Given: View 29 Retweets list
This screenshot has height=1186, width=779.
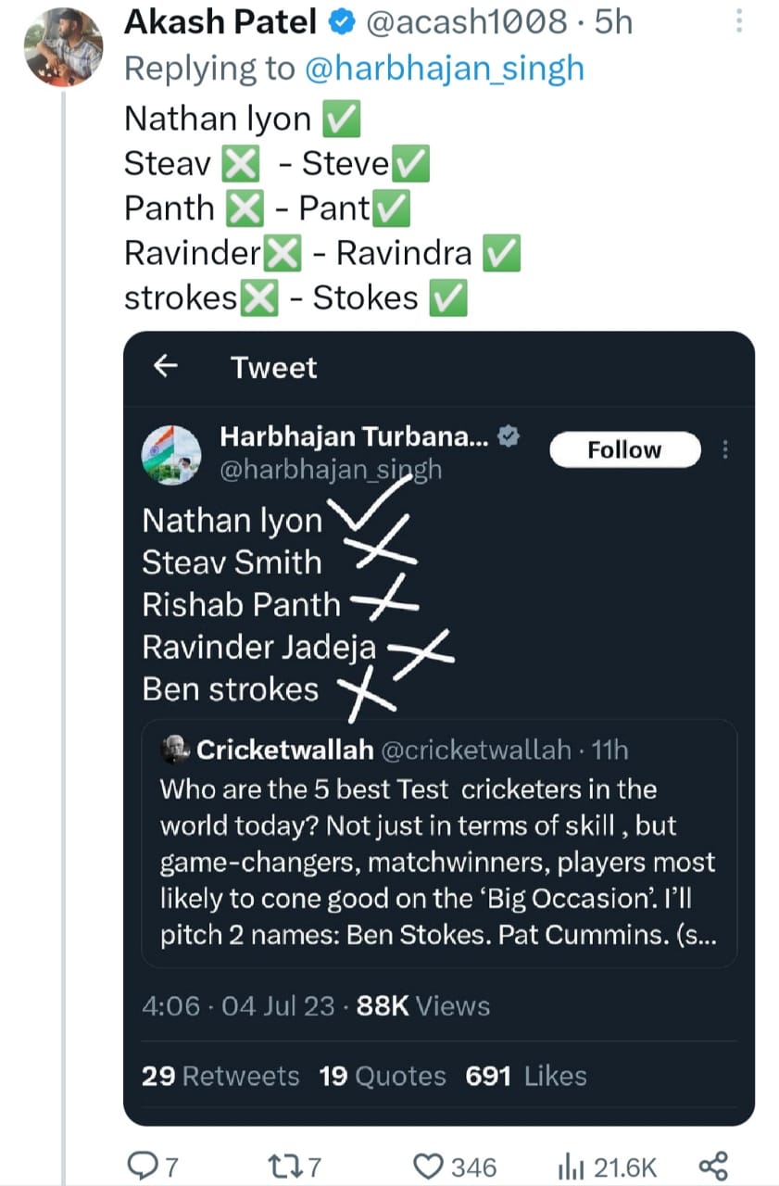Looking at the screenshot, I should (x=220, y=1076).
